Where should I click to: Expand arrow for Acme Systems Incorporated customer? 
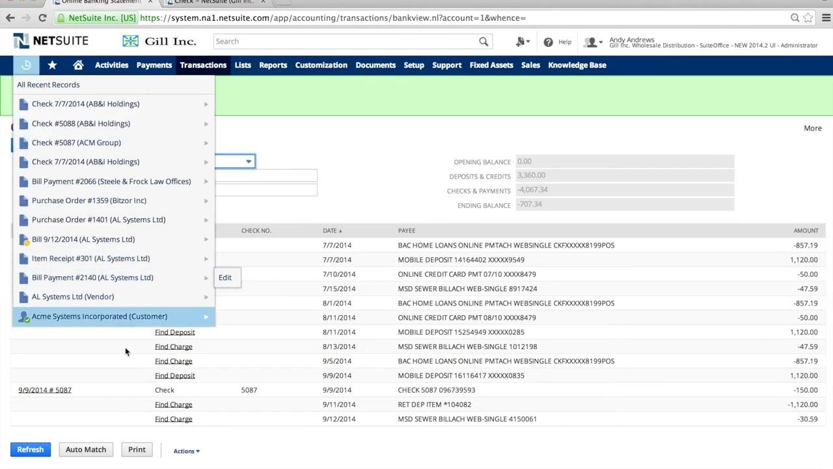pyautogui.click(x=206, y=317)
